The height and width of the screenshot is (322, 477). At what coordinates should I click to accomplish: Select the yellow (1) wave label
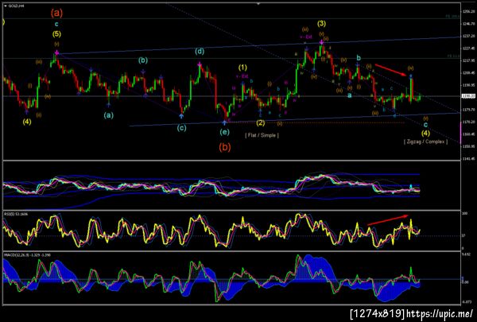242,68
